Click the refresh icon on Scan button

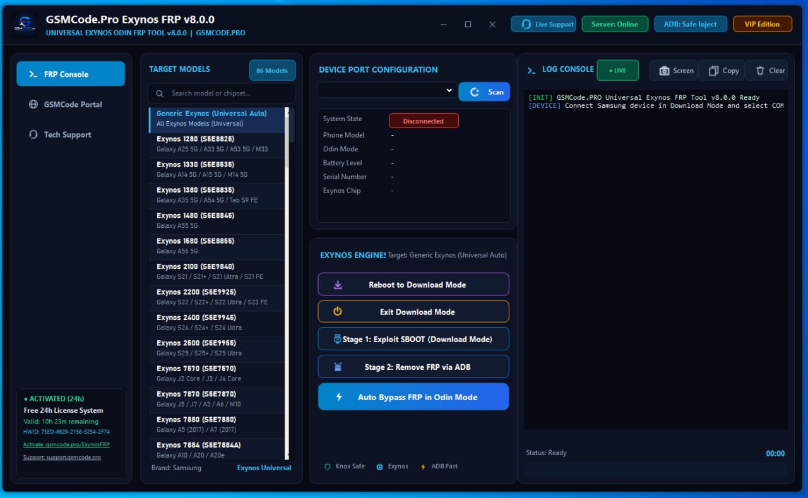[x=475, y=92]
